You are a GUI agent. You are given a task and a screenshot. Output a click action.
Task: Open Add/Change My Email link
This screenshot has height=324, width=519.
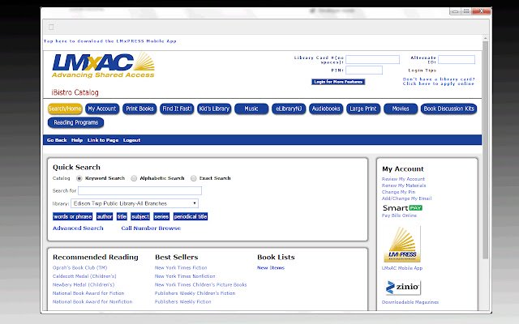click(406, 198)
